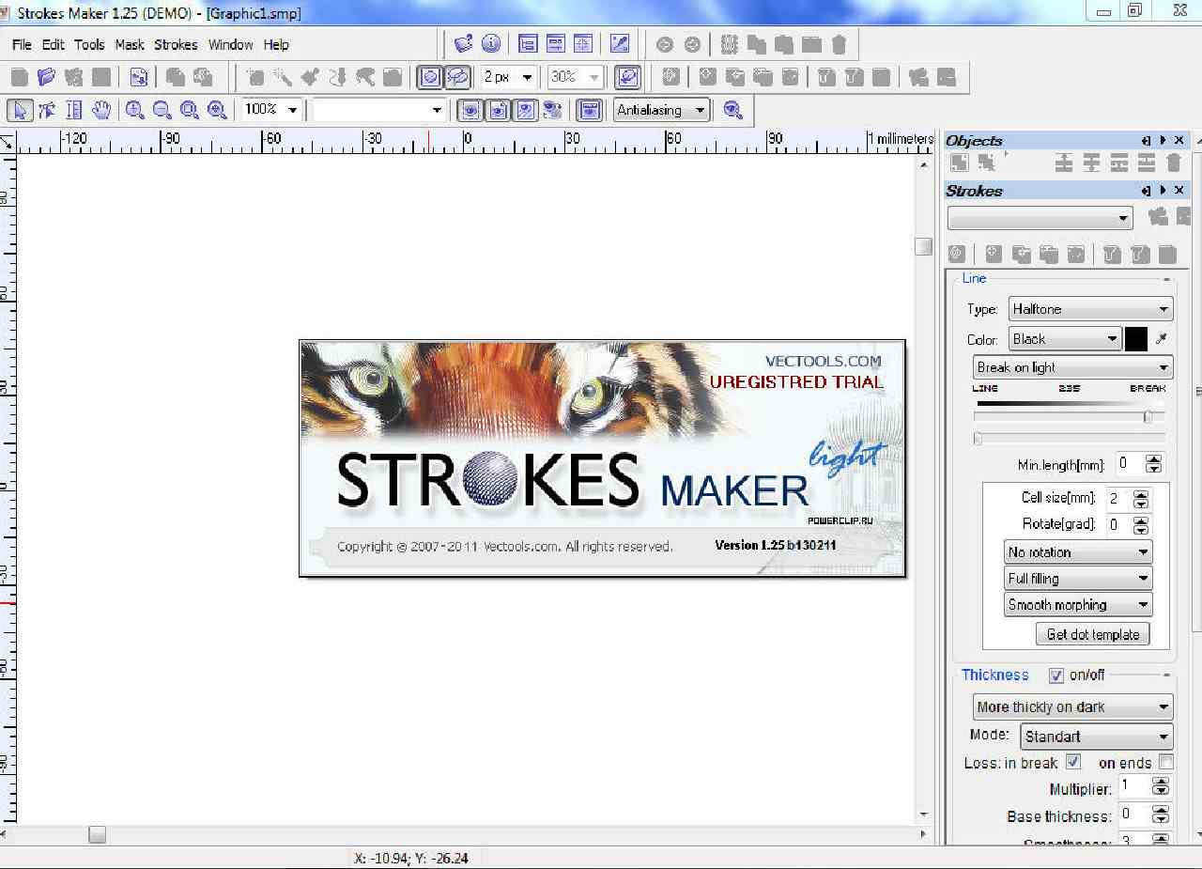This screenshot has width=1202, height=869.
Task: Click the zoom in magnifier icon
Action: click(135, 110)
